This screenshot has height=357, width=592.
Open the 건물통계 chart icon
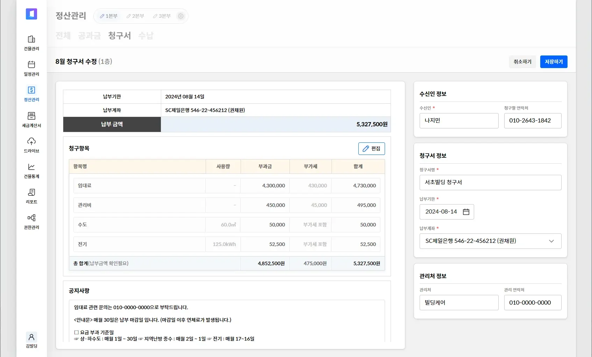pyautogui.click(x=31, y=167)
